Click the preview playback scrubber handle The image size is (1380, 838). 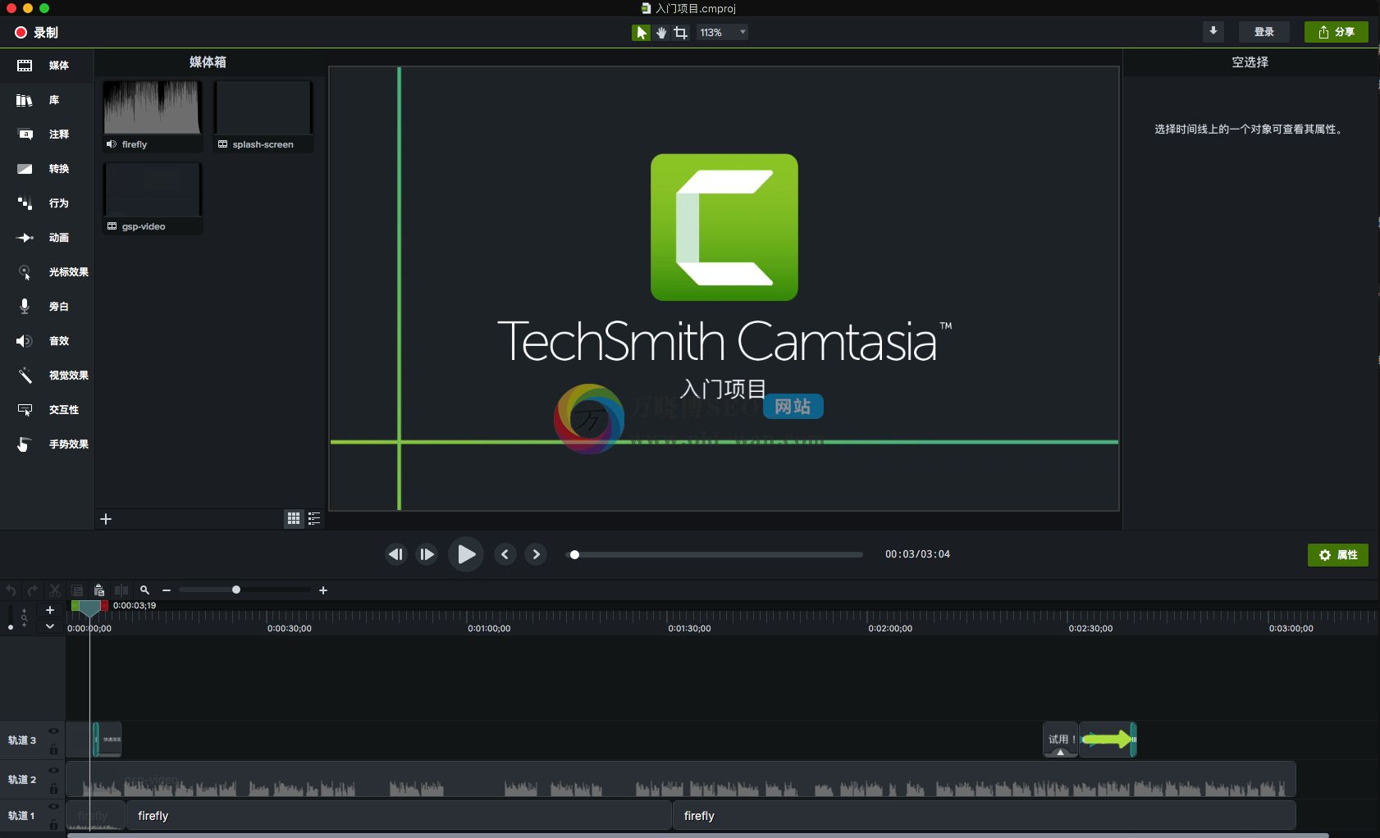click(x=574, y=554)
